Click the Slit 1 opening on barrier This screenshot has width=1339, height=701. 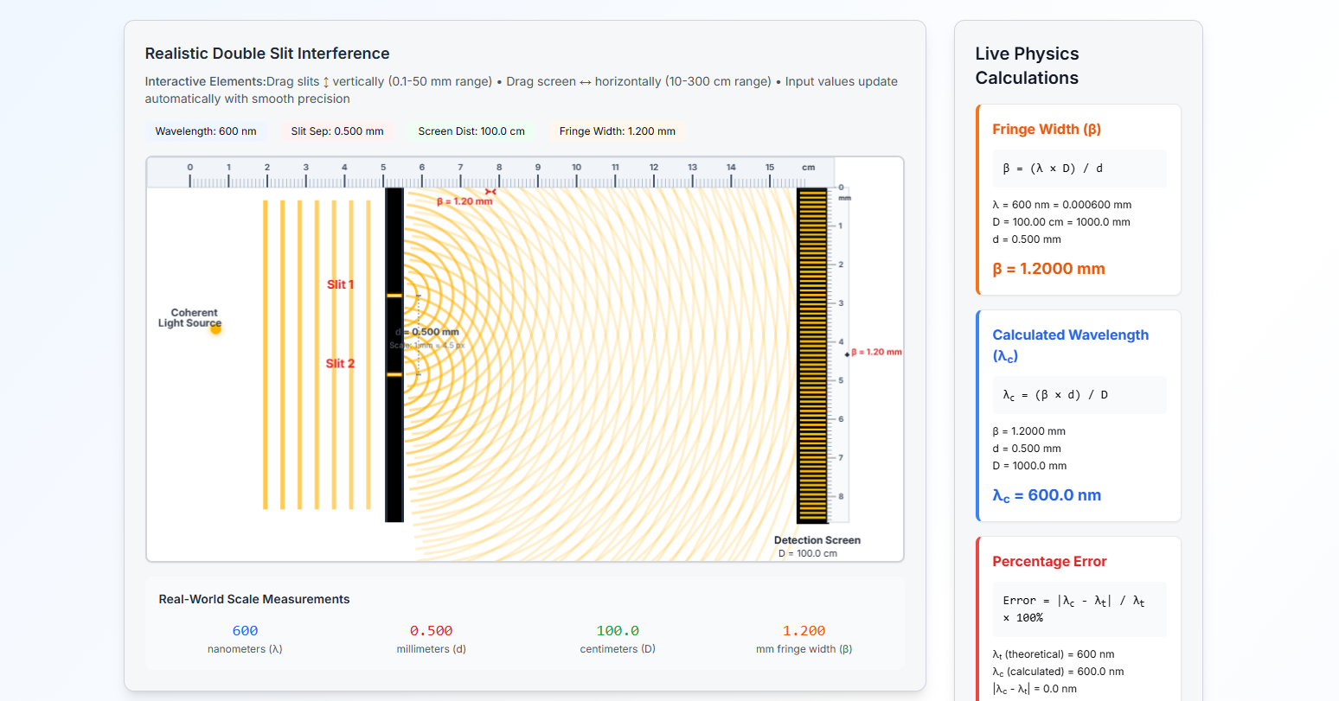(x=394, y=296)
